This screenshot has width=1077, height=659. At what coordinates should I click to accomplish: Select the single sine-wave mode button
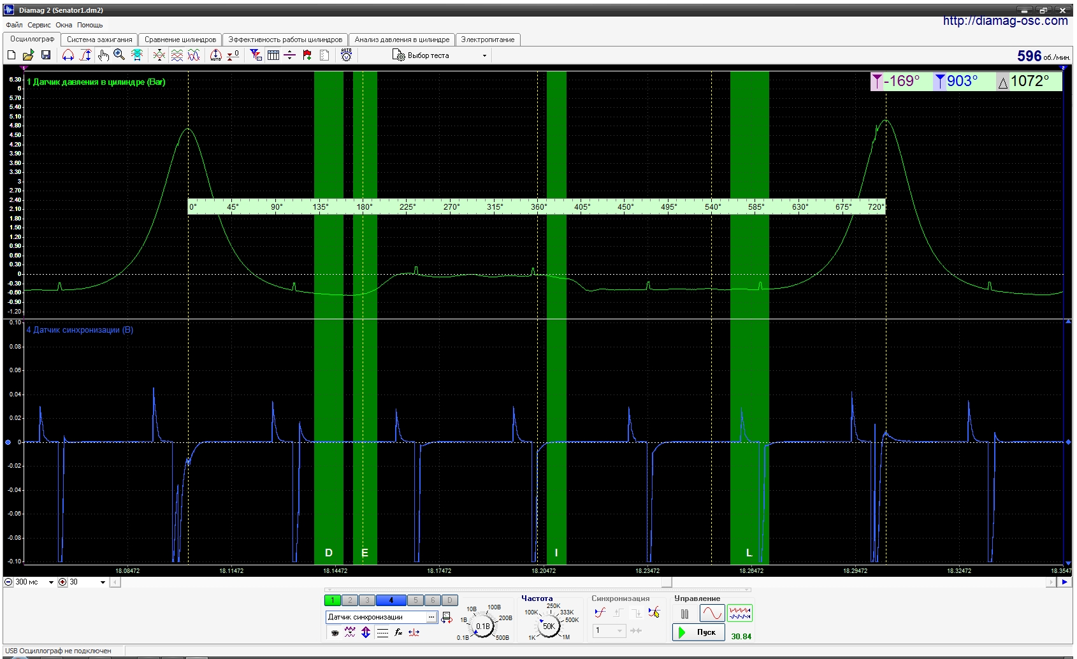click(712, 614)
